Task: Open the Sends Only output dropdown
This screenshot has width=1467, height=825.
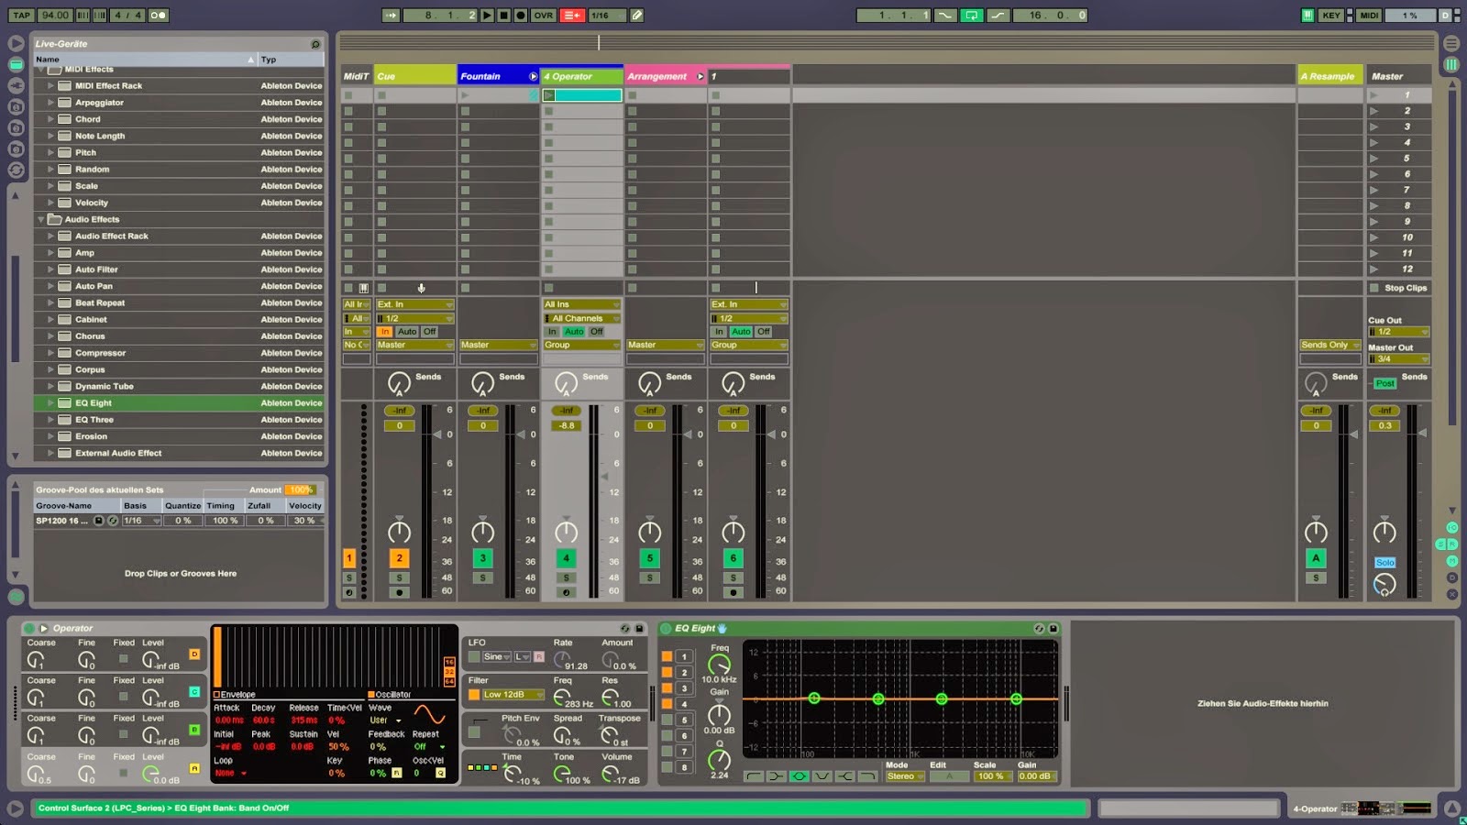Action: tap(1329, 345)
